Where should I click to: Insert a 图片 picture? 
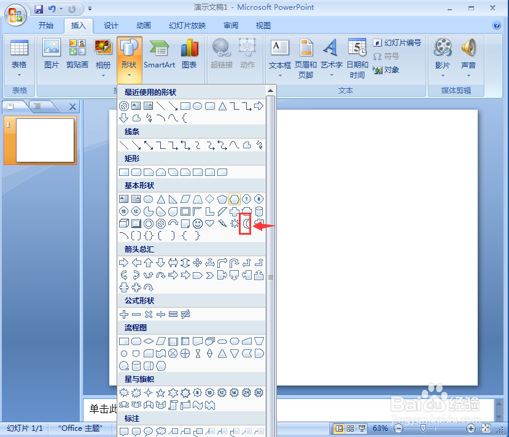click(x=52, y=54)
